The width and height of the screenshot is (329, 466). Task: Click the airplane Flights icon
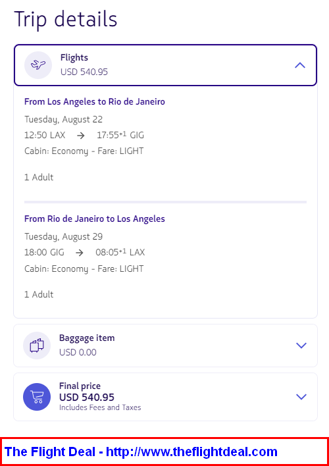[38, 65]
